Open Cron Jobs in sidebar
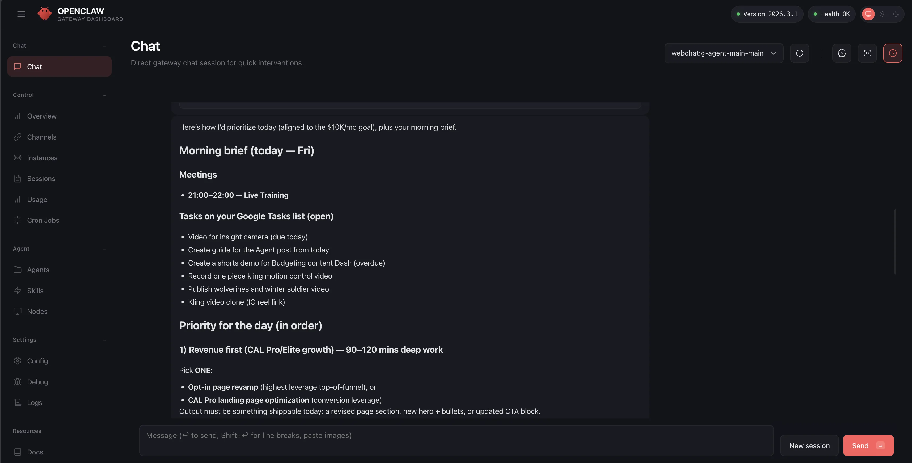The height and width of the screenshot is (463, 912). (43, 220)
